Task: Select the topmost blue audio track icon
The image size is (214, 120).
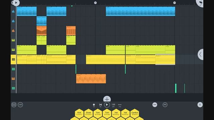Action: [x=13, y=11]
